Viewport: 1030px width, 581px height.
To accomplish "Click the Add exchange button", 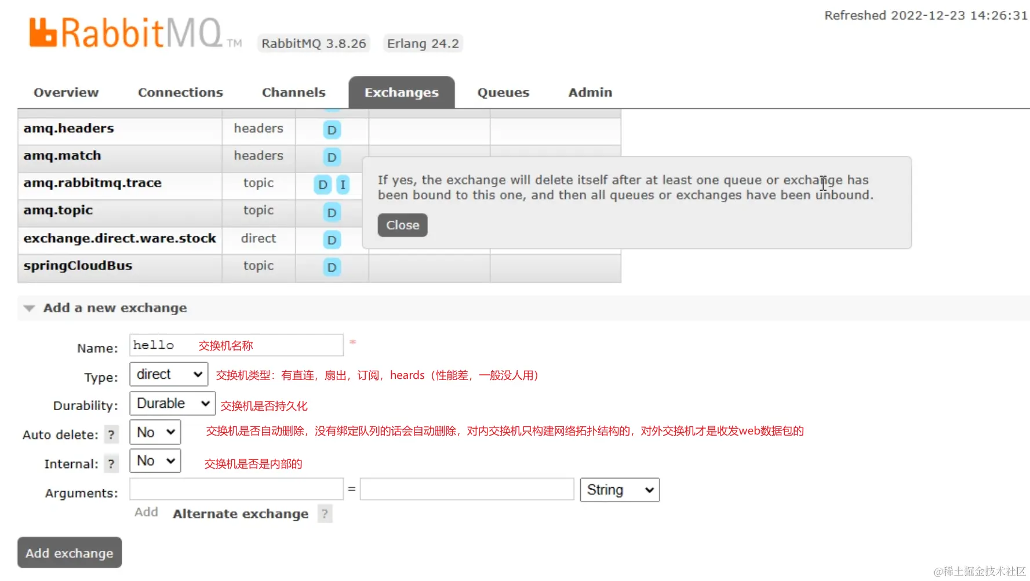I will pos(70,553).
